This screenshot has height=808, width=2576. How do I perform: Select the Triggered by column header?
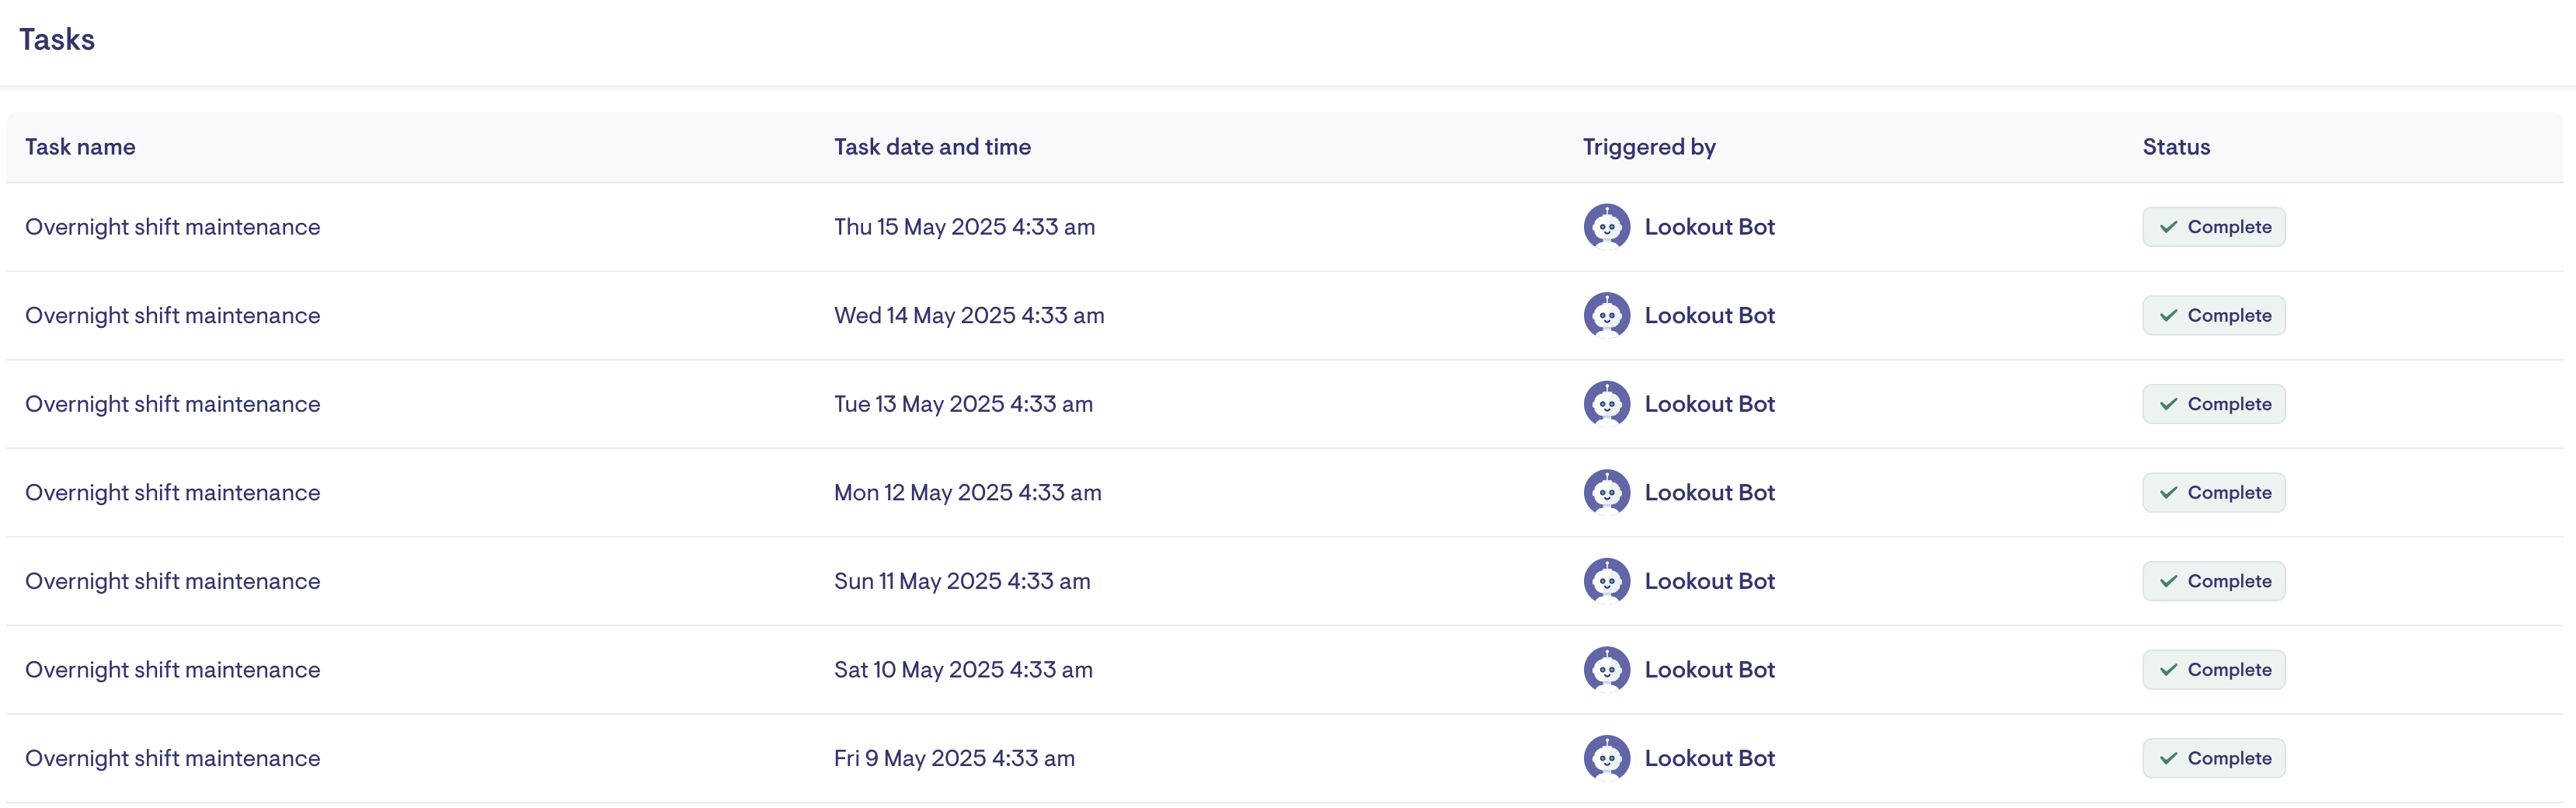[1649, 147]
